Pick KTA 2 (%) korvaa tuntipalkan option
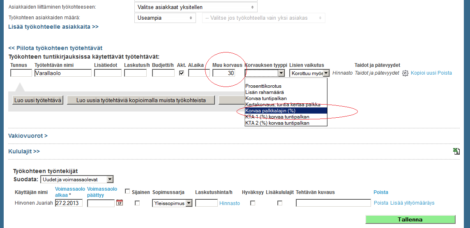Screen dimensions: 470x228 [x=277, y=123]
